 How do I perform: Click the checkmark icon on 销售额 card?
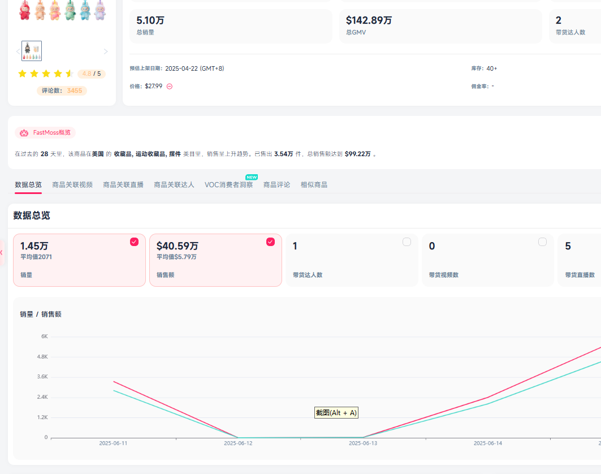tap(270, 242)
